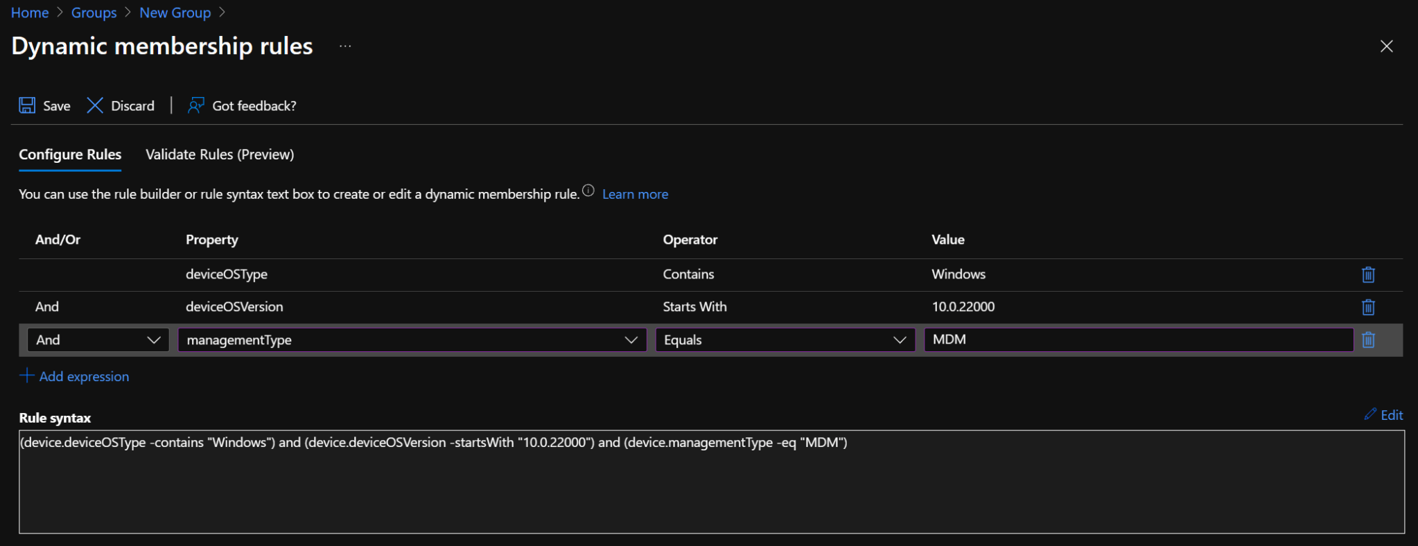Click the 10.0.22000 value cell
Image resolution: width=1418 pixels, height=546 pixels.
pos(963,307)
